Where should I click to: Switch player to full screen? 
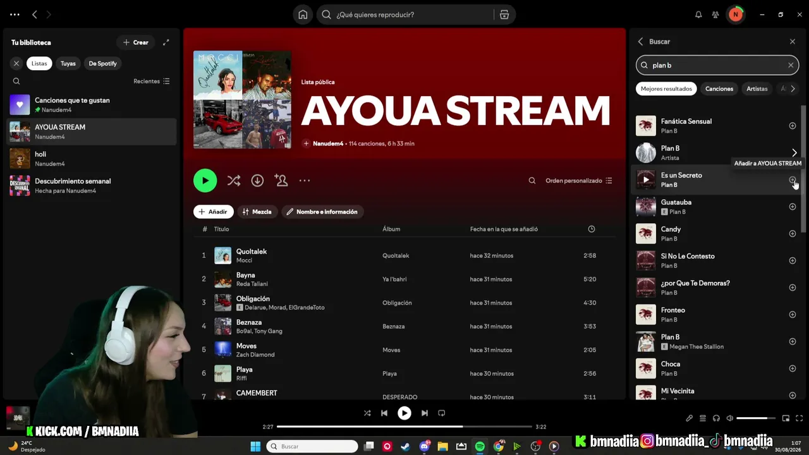pos(800,418)
